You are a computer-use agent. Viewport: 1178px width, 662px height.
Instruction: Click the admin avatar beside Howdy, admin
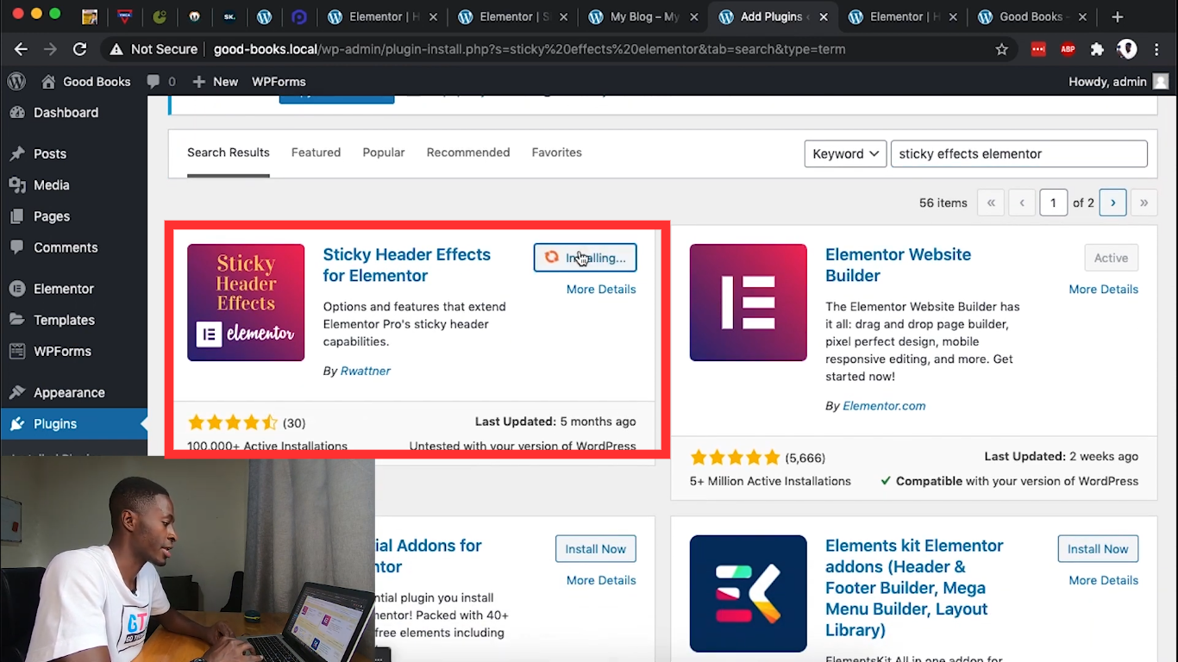tap(1161, 81)
